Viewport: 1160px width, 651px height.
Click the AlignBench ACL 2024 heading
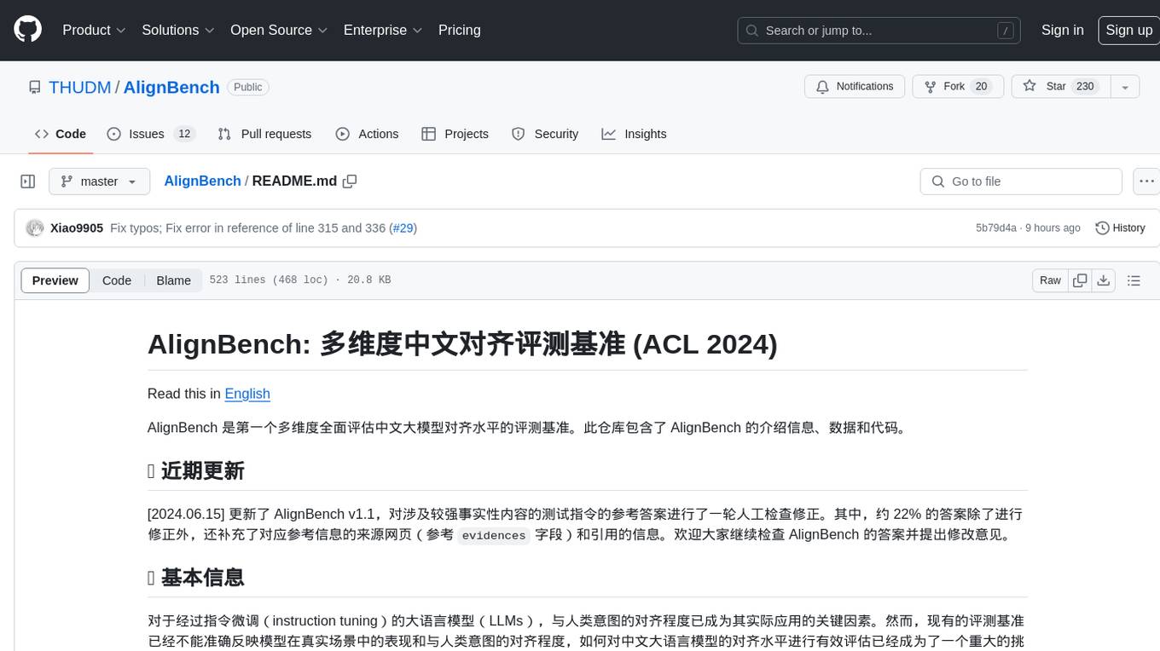pos(462,343)
